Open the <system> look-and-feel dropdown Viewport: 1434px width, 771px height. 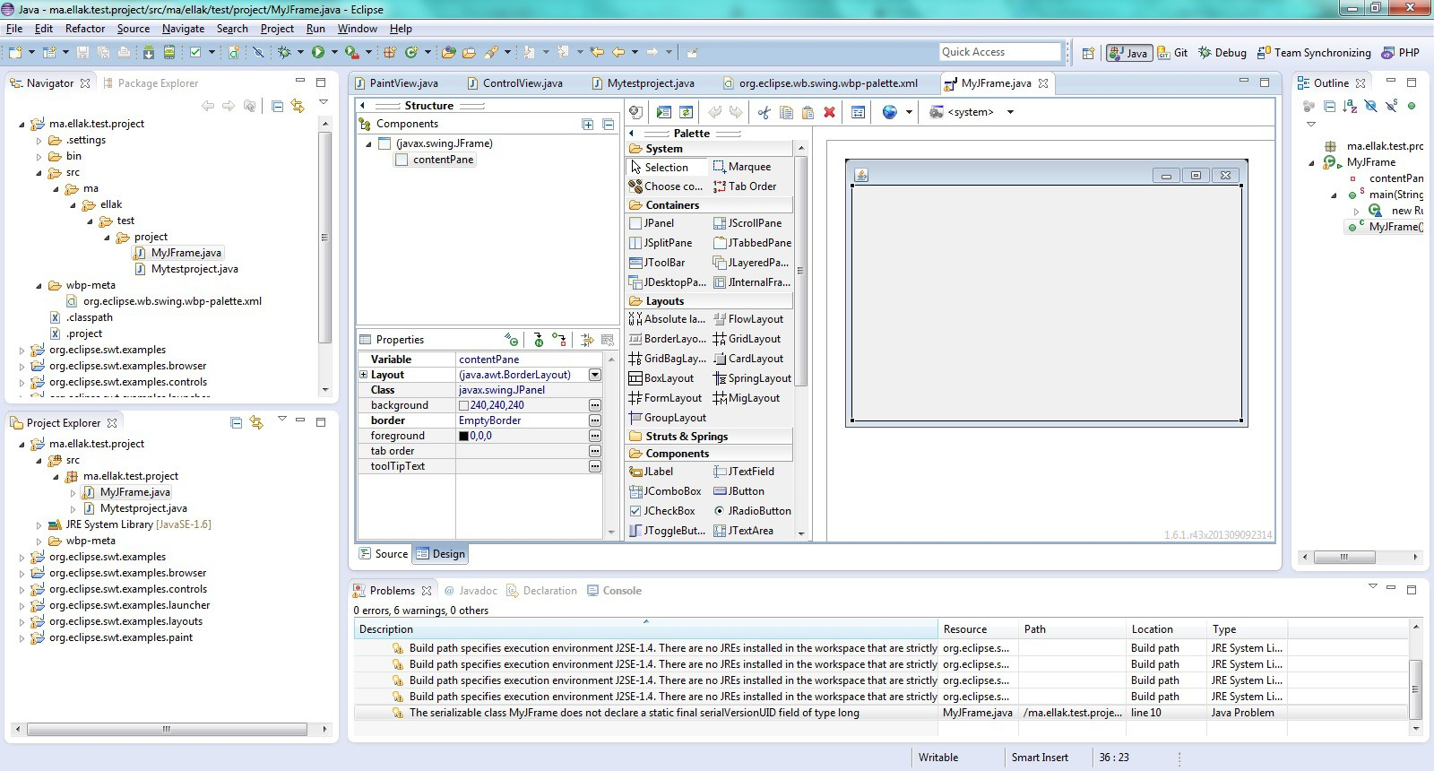coord(1010,112)
